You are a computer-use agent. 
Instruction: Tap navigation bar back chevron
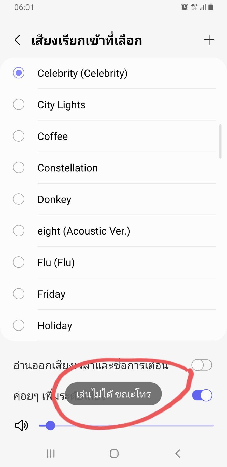[x=178, y=454]
